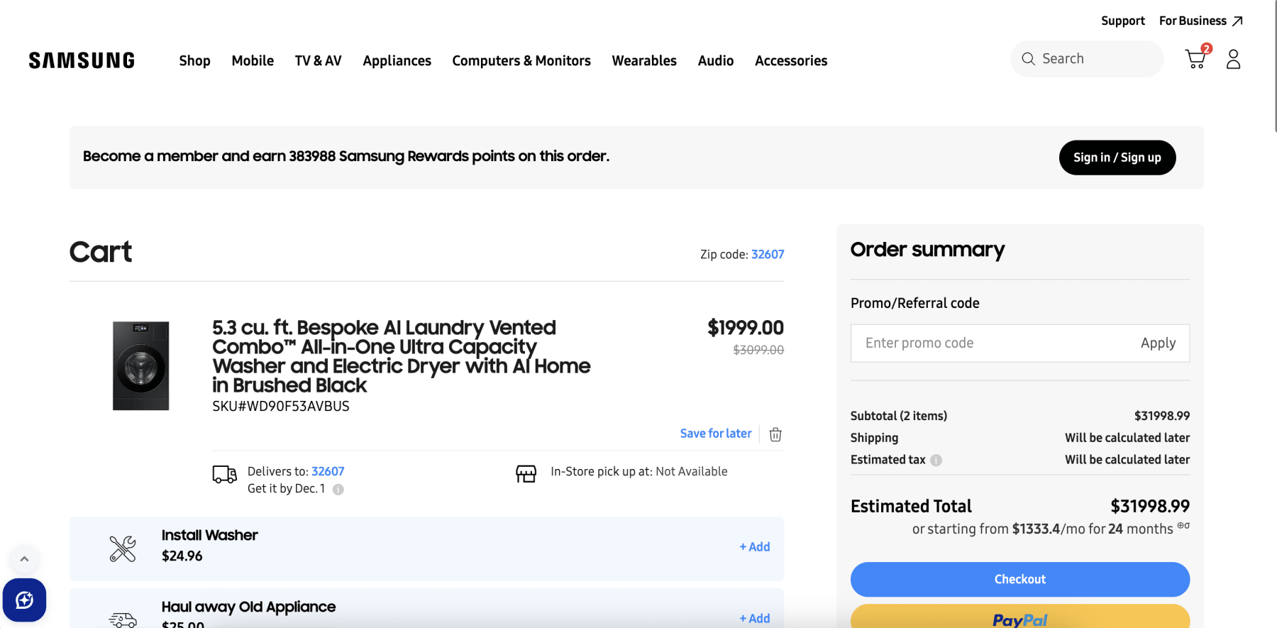Viewport: 1277px width, 628px height.
Task: Click the Estimated tax info icon
Action: tap(936, 460)
